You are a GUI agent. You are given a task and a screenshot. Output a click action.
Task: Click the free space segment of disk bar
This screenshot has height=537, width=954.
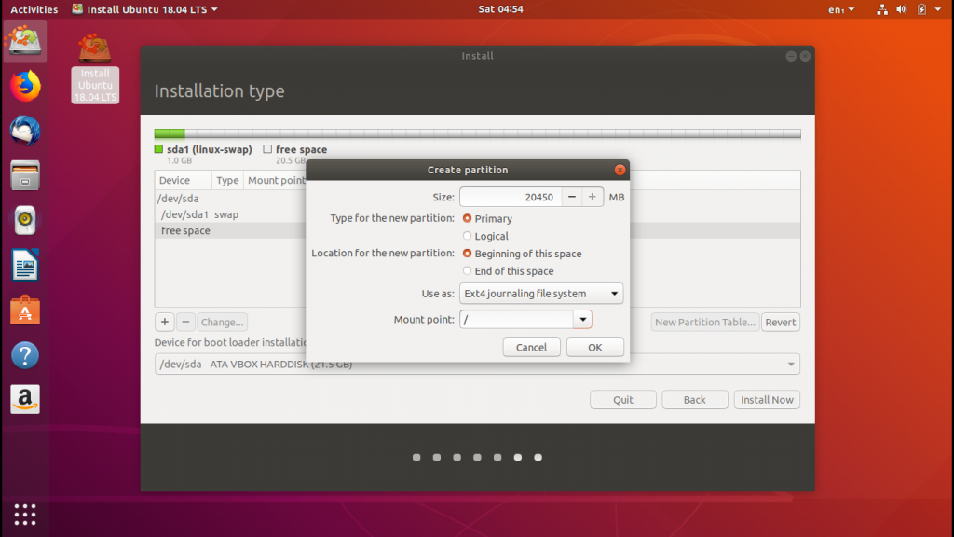point(493,133)
